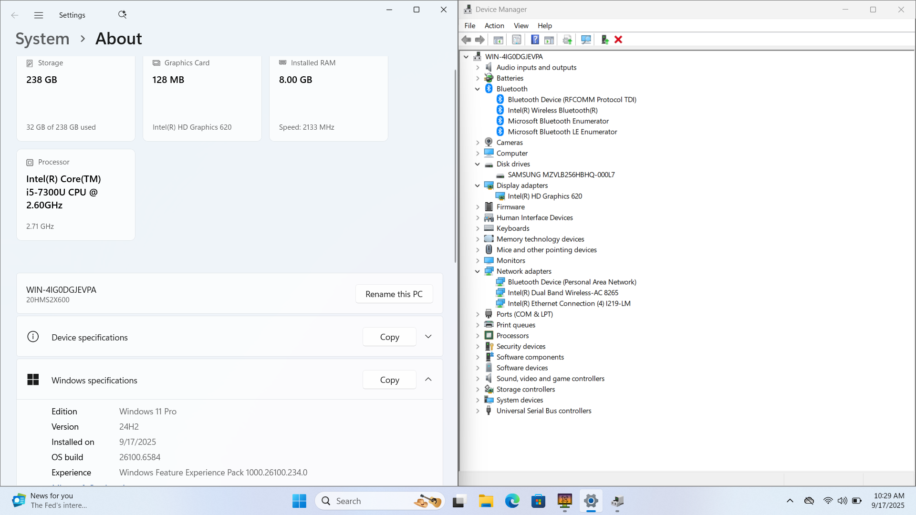
Task: Collapse the Network adapters node
Action: [x=478, y=271]
